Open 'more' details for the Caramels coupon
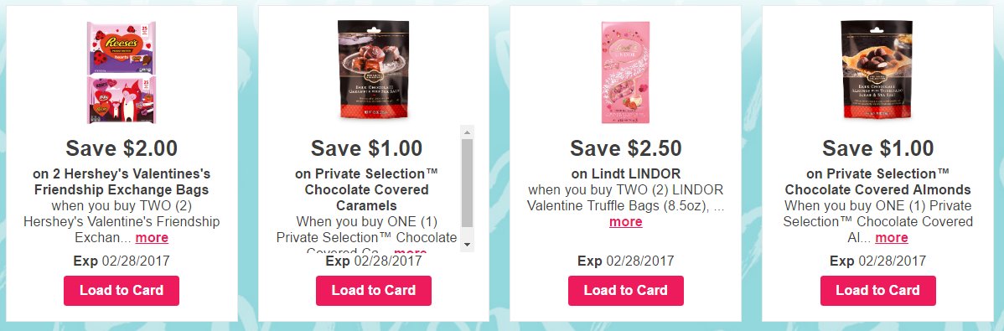This screenshot has height=331, width=1004. pyautogui.click(x=411, y=252)
